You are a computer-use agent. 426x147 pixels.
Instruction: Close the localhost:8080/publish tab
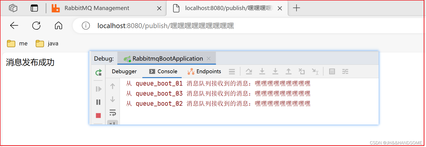point(280,9)
